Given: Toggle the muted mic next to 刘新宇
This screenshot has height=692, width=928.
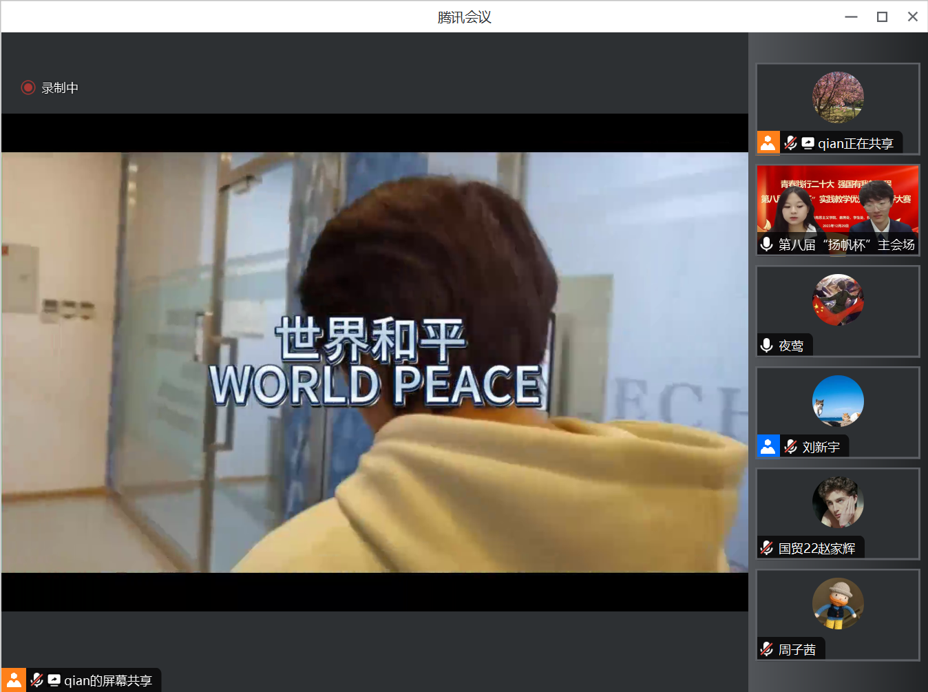Looking at the screenshot, I should 790,446.
